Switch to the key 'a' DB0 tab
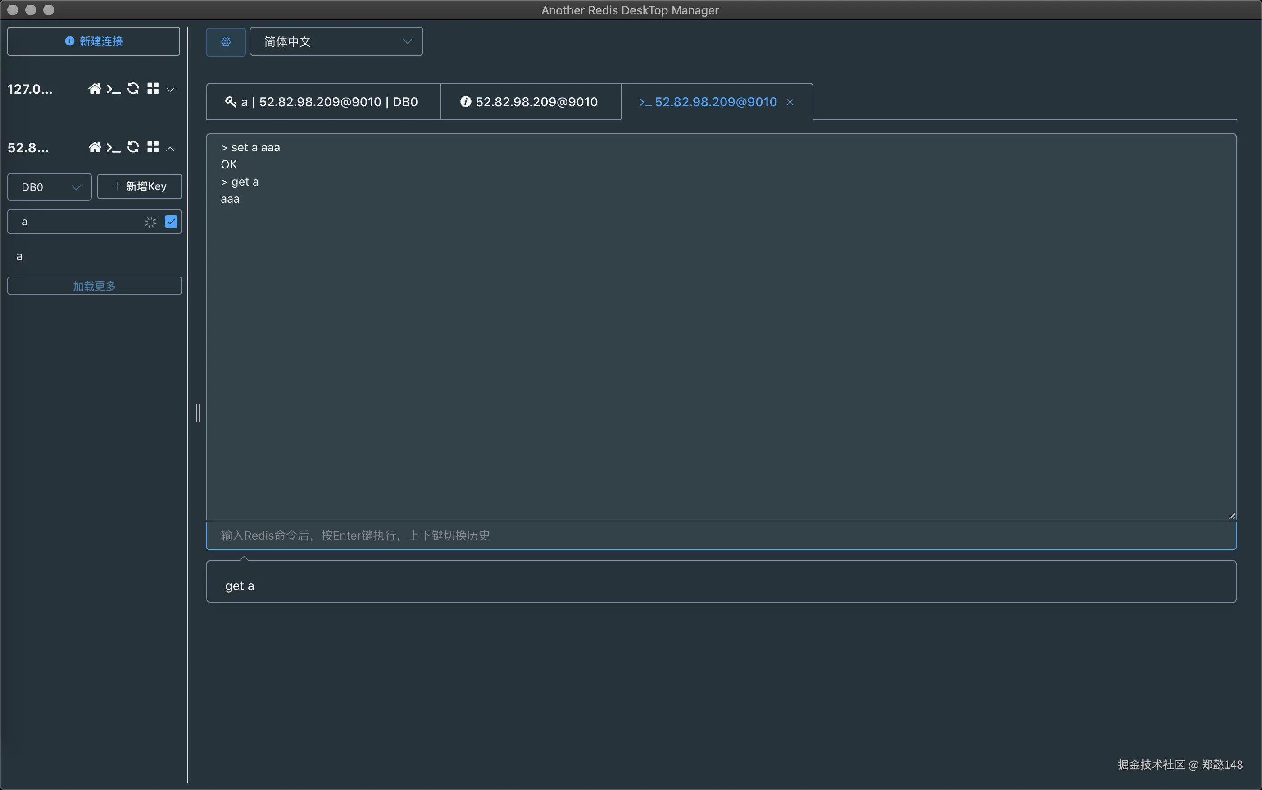Viewport: 1262px width, 790px height. pos(323,102)
